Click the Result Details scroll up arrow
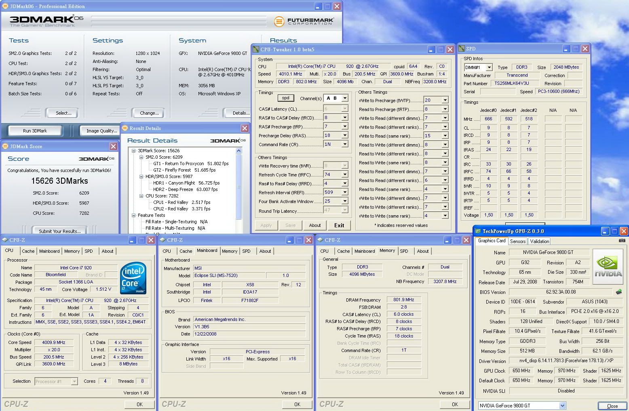The width and height of the screenshot is (629, 411). click(239, 151)
